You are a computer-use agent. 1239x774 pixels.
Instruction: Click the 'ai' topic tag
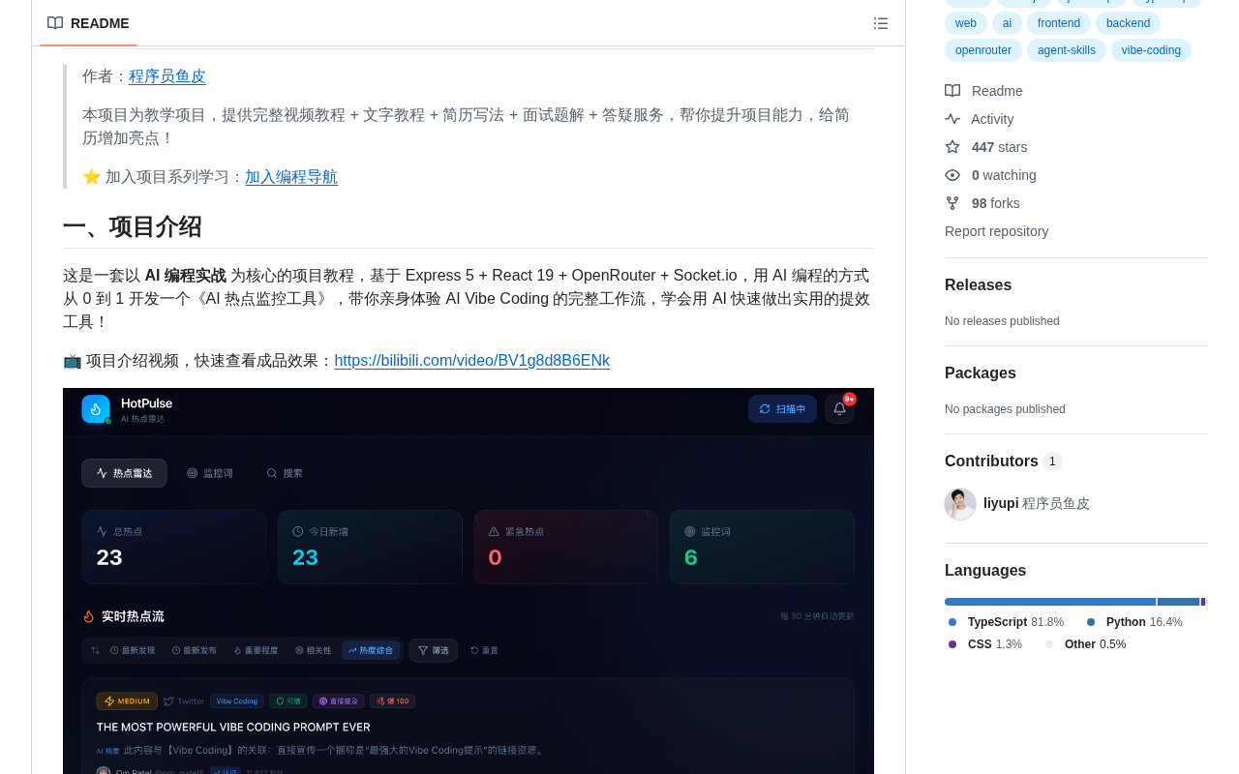point(1007,23)
